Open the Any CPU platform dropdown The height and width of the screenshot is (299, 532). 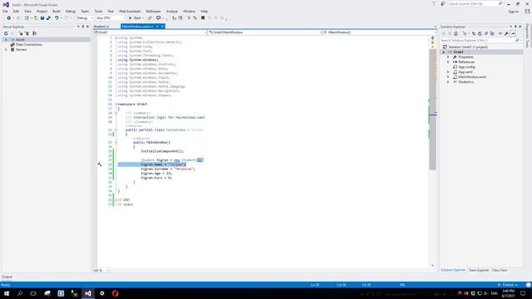111,18
